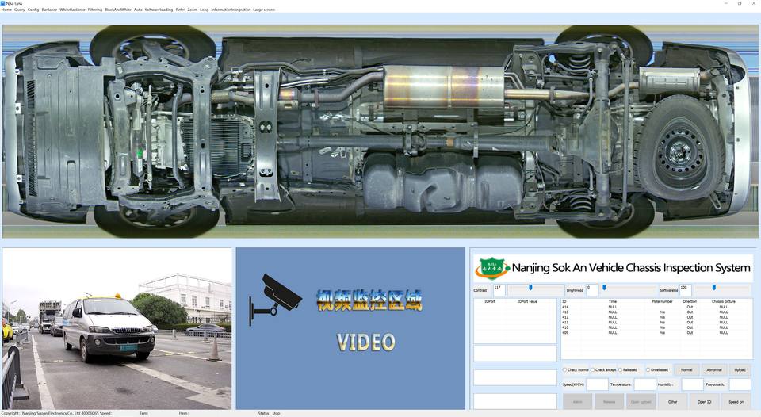Adjust the Brightness slider handle

click(x=604, y=288)
